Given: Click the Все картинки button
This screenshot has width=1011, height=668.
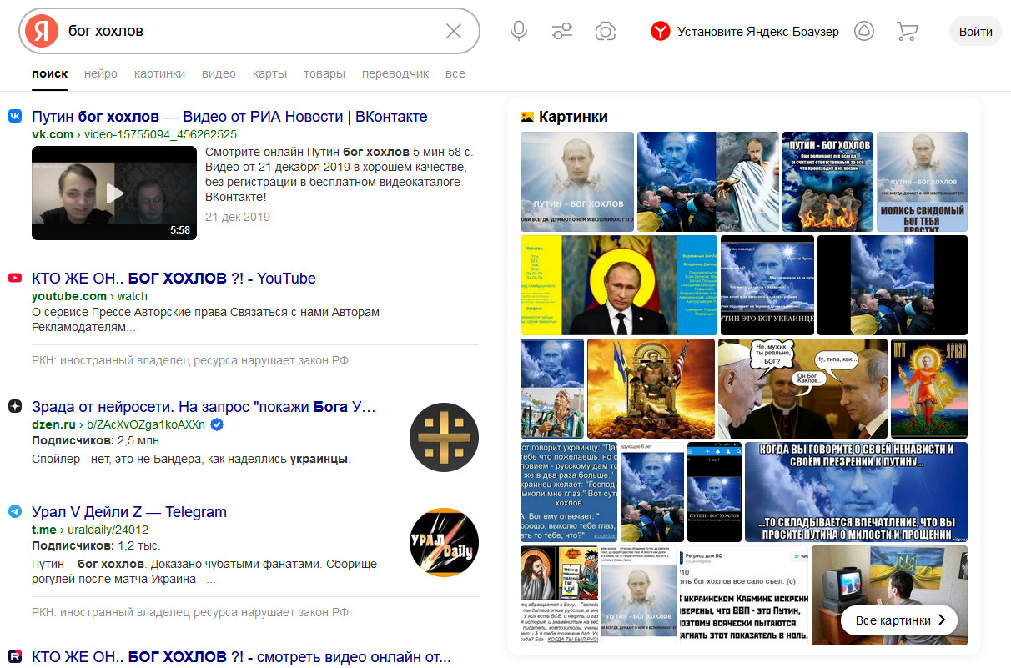Looking at the screenshot, I should click(899, 620).
